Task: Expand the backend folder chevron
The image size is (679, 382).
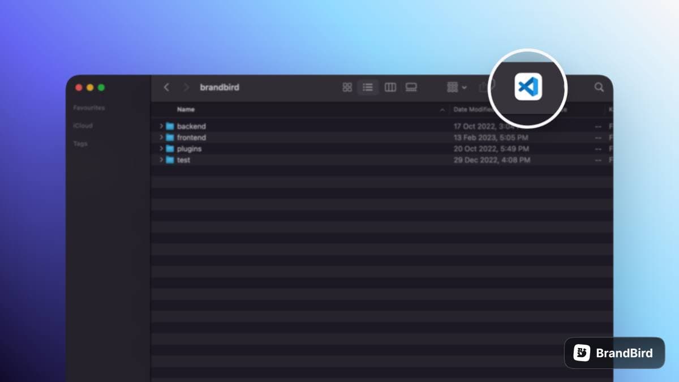Action: [161, 126]
